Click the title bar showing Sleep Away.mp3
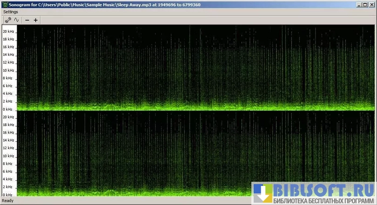The height and width of the screenshot is (205, 377). coord(140,4)
